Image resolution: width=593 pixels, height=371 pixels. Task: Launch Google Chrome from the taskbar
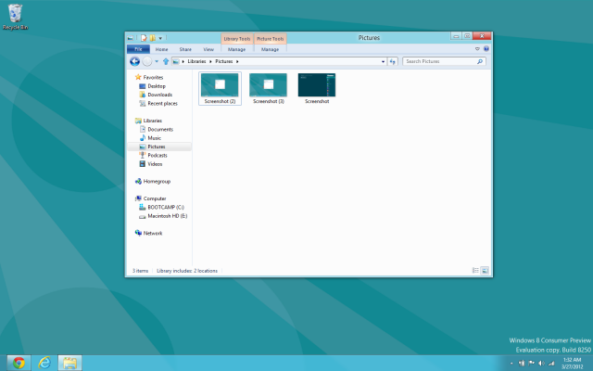pyautogui.click(x=19, y=363)
